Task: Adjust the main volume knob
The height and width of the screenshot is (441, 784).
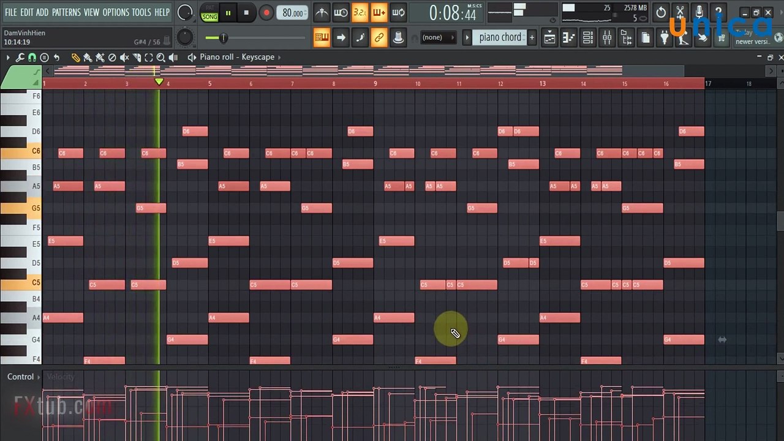Action: 184,12
